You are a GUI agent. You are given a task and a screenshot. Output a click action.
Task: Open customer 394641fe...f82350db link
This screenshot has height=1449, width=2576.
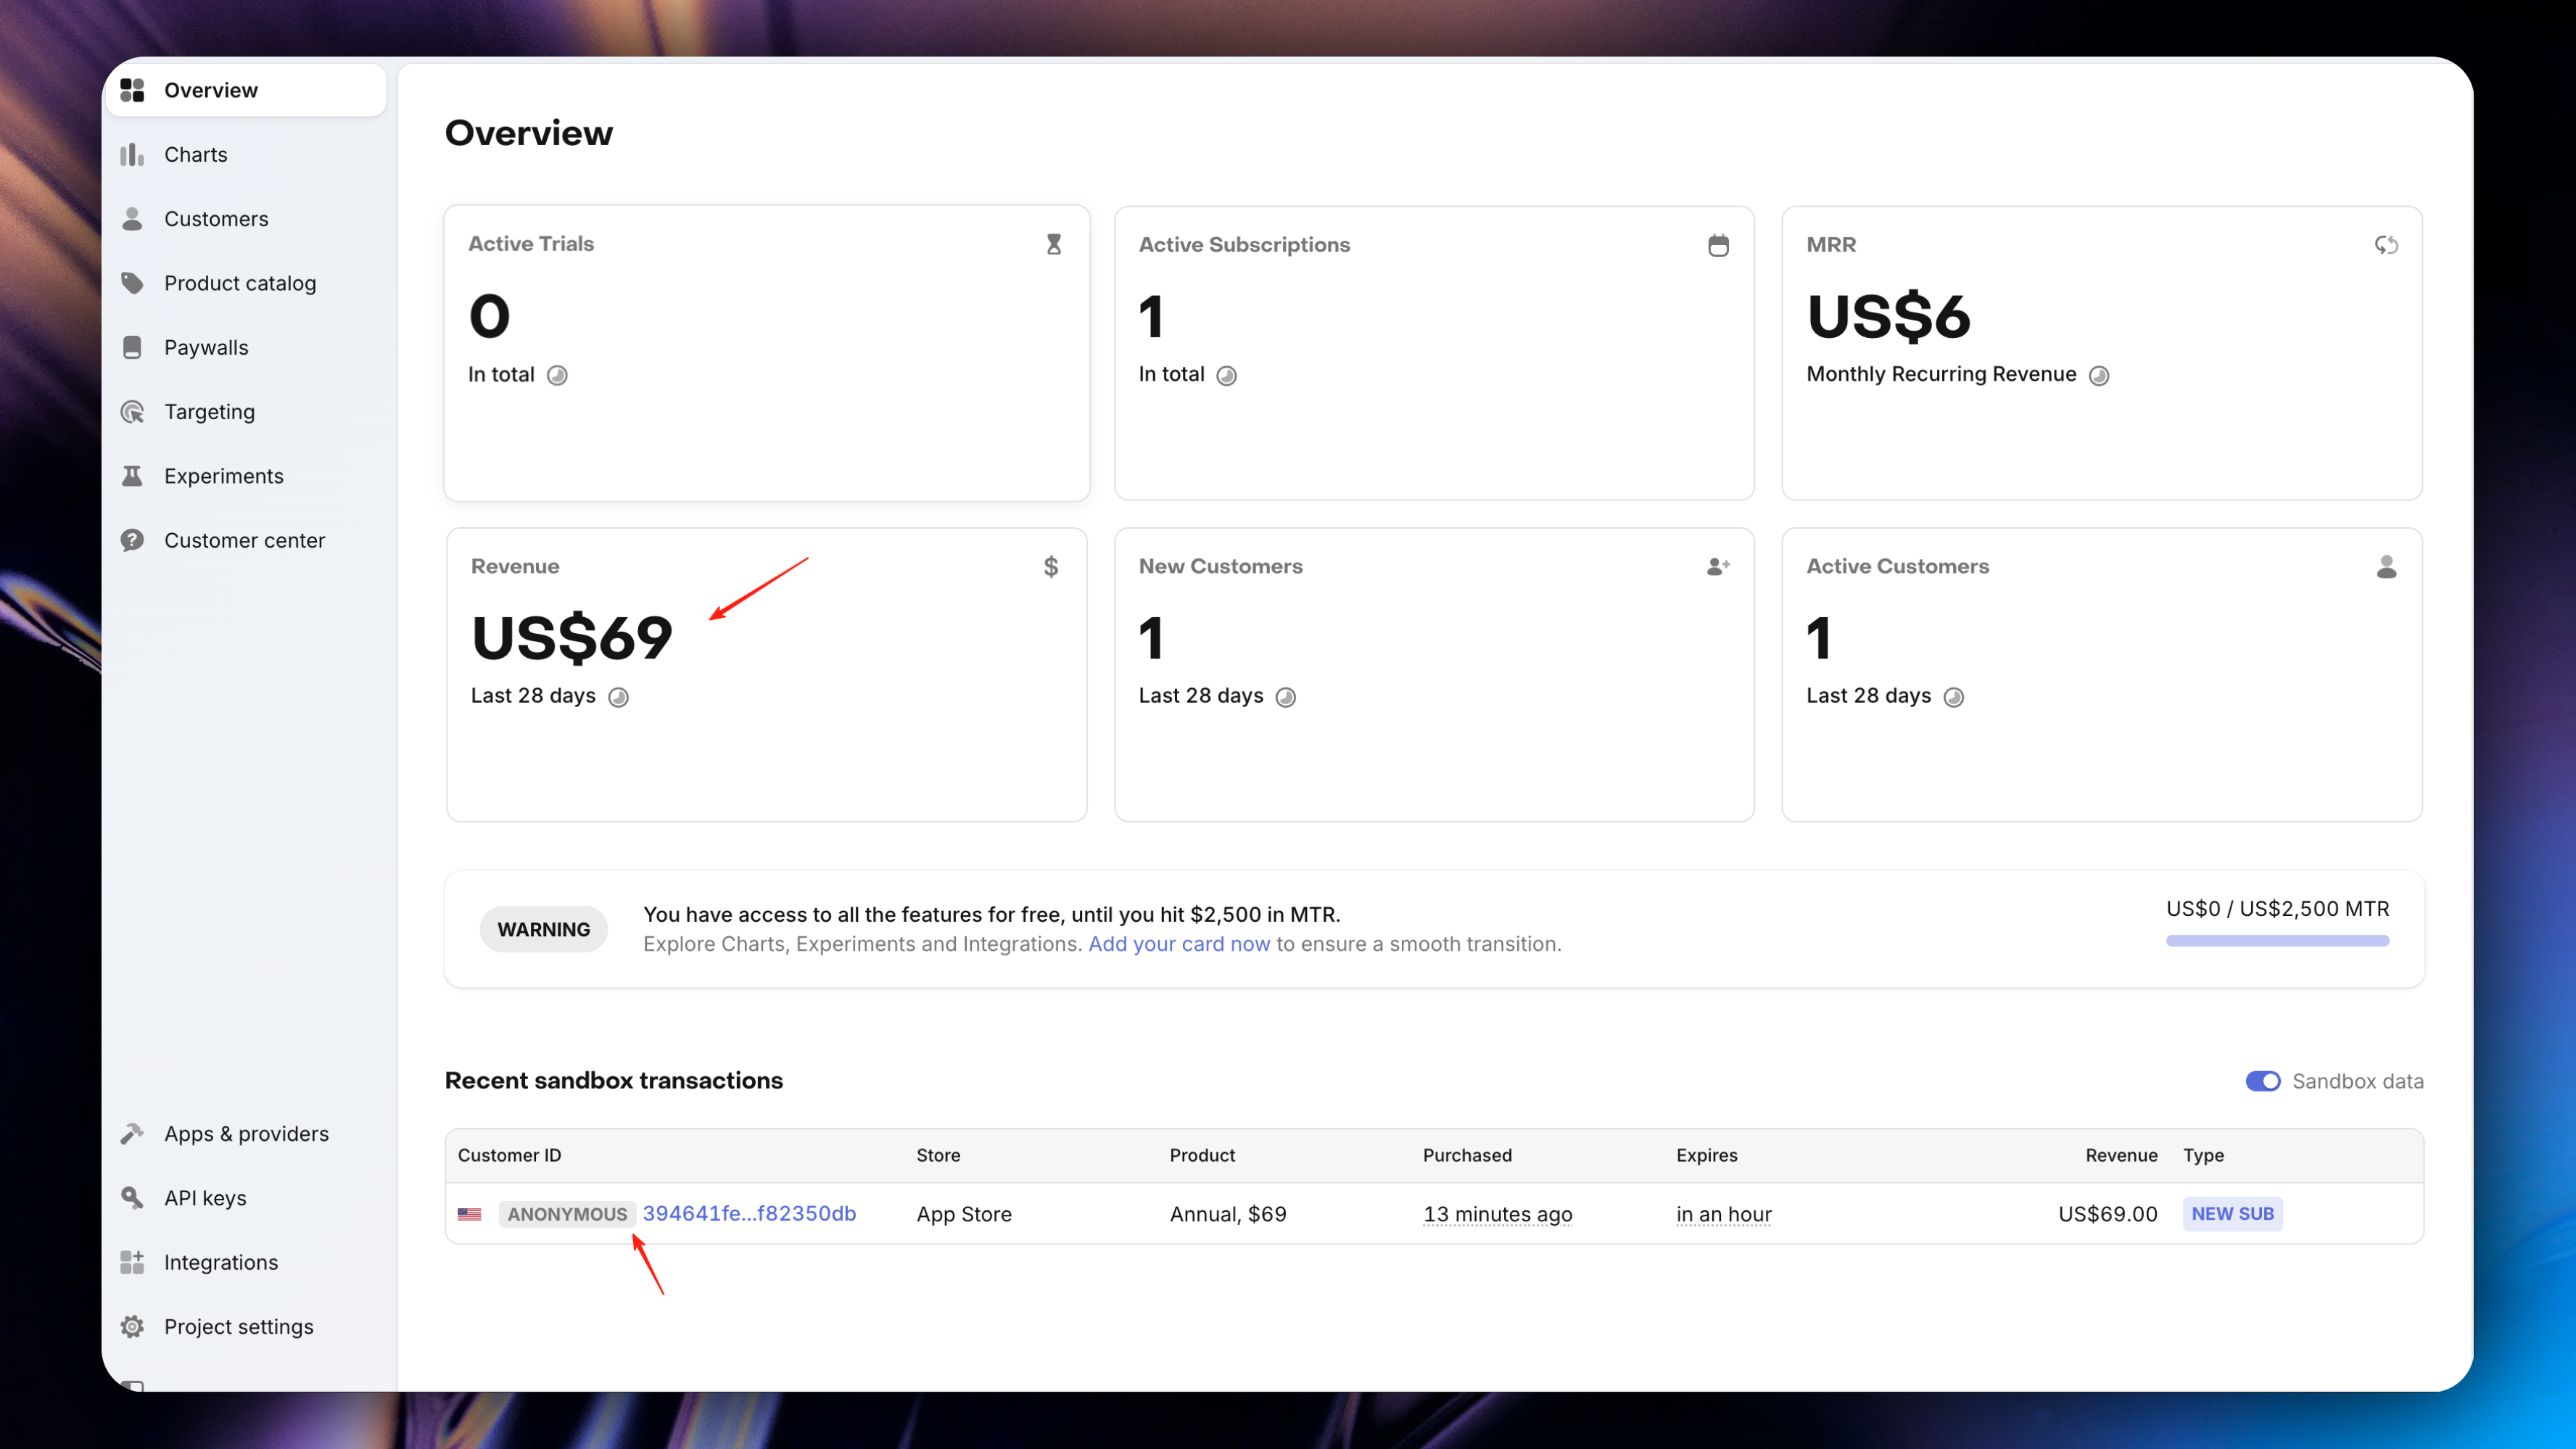tap(749, 1214)
